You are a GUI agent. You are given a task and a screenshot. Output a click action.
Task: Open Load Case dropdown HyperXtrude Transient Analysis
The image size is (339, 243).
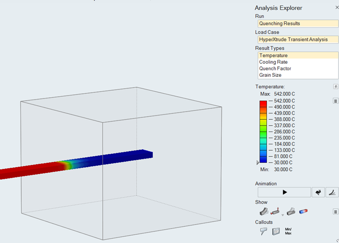point(297,39)
